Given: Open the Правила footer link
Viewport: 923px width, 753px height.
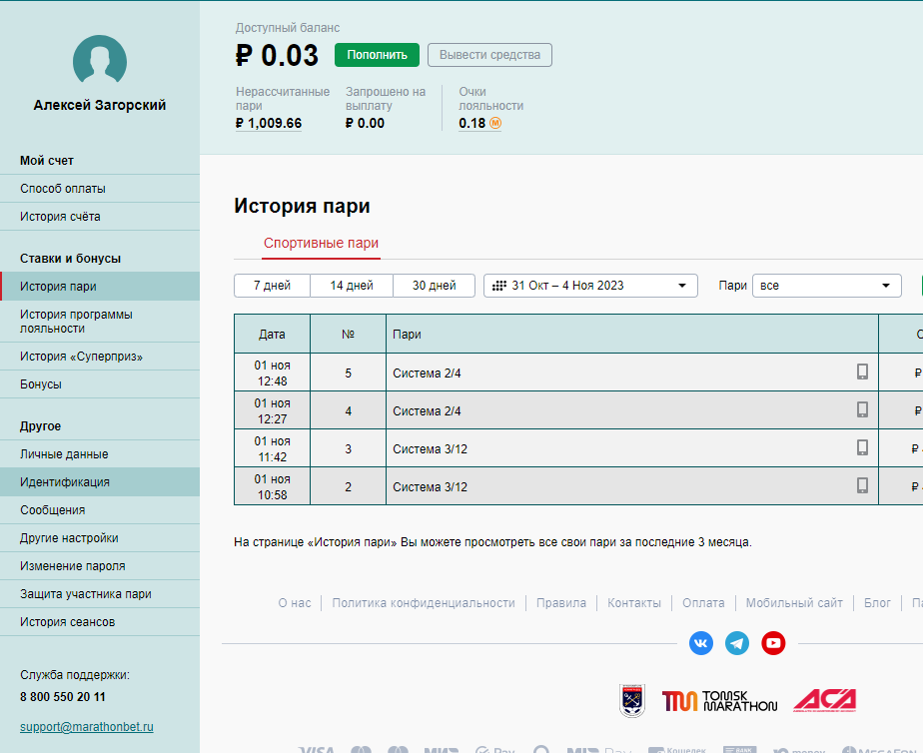Looking at the screenshot, I should 561,603.
